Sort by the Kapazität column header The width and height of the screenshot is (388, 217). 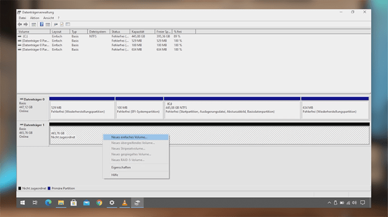pyautogui.click(x=142, y=31)
